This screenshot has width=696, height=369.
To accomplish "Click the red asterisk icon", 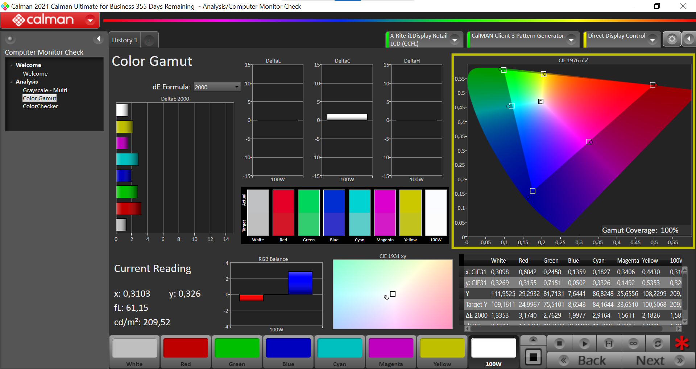I will pyautogui.click(x=682, y=343).
